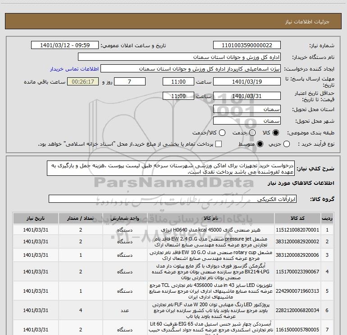Open اطلاعات تماس خریدار link
Image resolution: width=347 pixels, height=335 pixels.
tap(74, 69)
